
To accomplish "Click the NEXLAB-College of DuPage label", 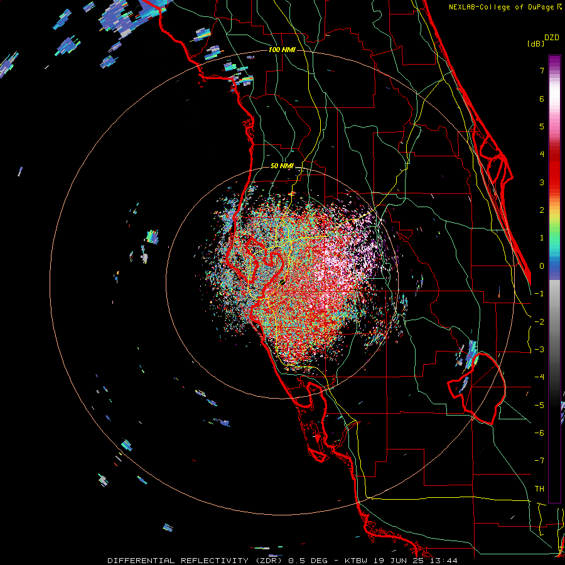I will 505,7.
